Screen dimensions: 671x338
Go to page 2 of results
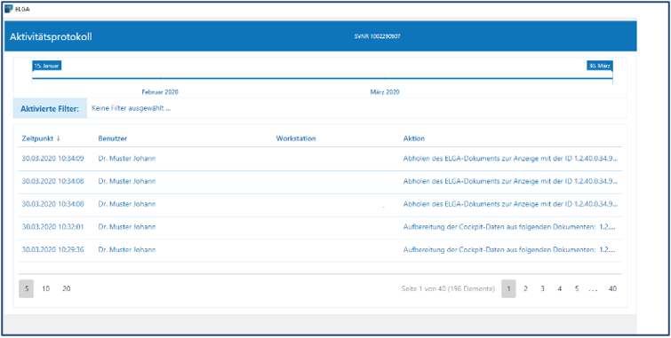pos(525,289)
